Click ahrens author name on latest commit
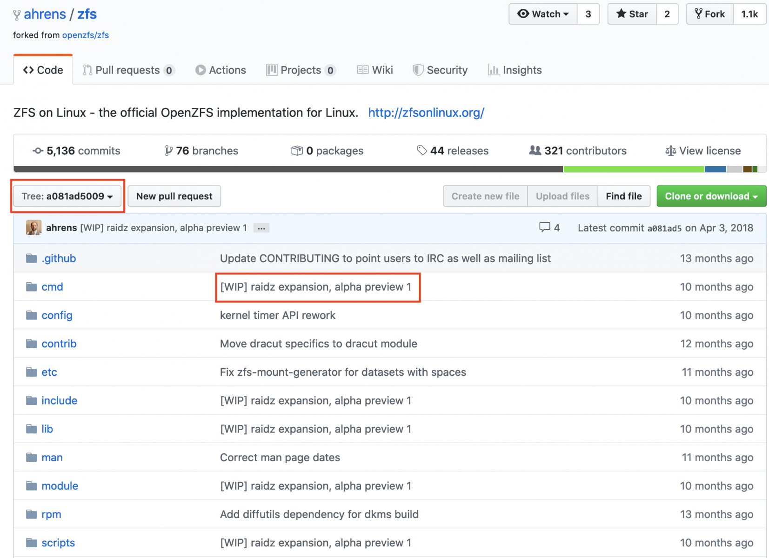 click(x=61, y=228)
